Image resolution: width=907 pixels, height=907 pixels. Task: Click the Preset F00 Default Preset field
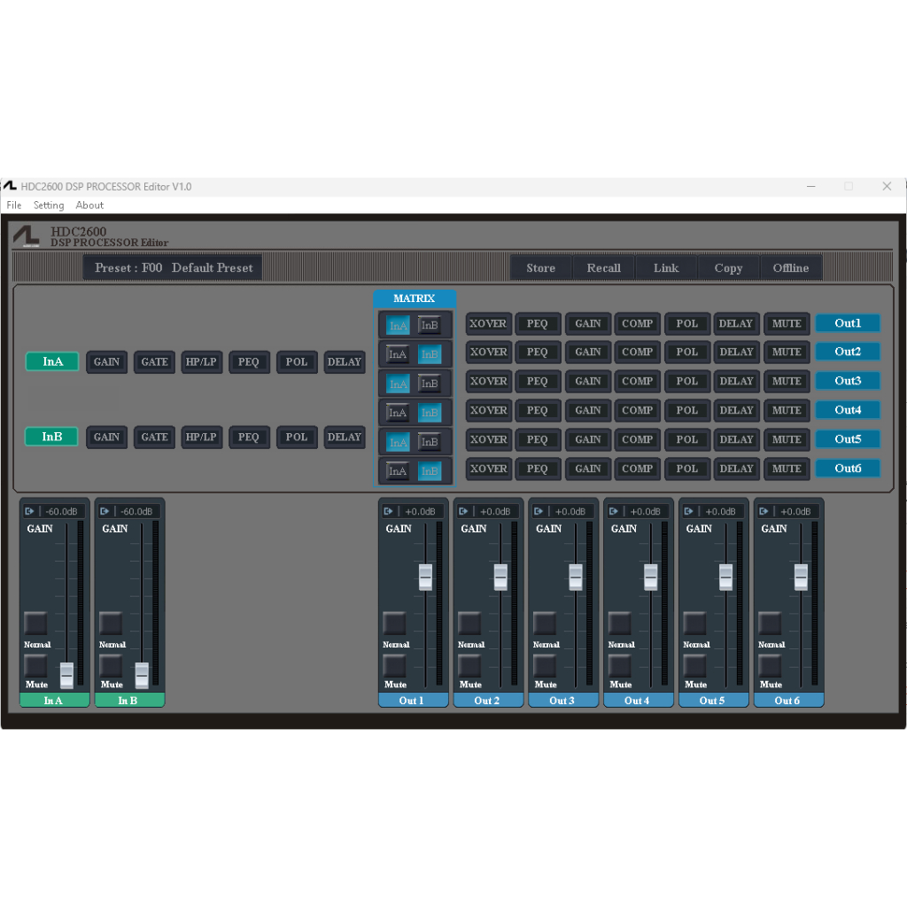173,267
